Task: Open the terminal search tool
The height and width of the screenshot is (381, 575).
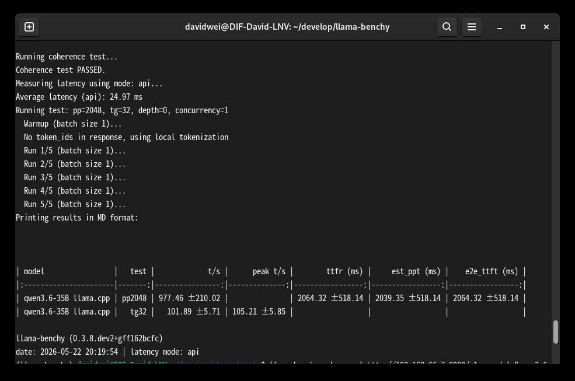Action: (x=447, y=27)
